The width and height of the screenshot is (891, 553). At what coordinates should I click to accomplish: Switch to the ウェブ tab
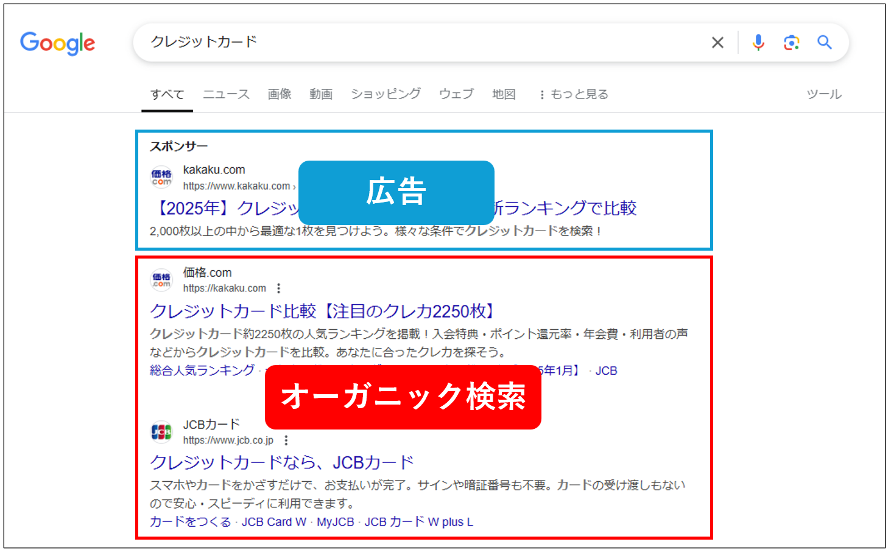pos(456,94)
